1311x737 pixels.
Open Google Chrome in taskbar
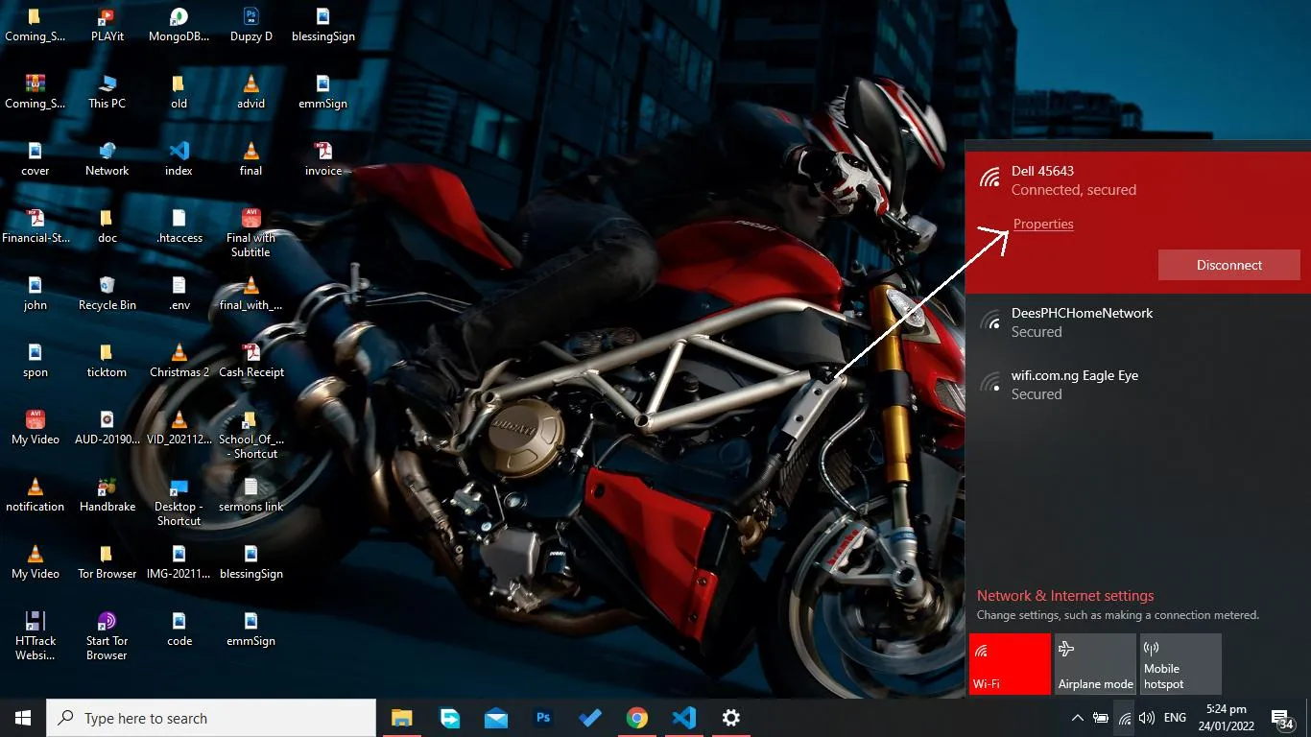[637, 718]
